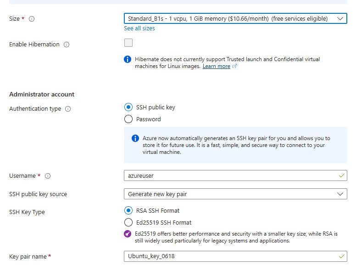Click the external link icon after Learn more
Viewport: 356px width, 271px height.
tap(234, 66)
